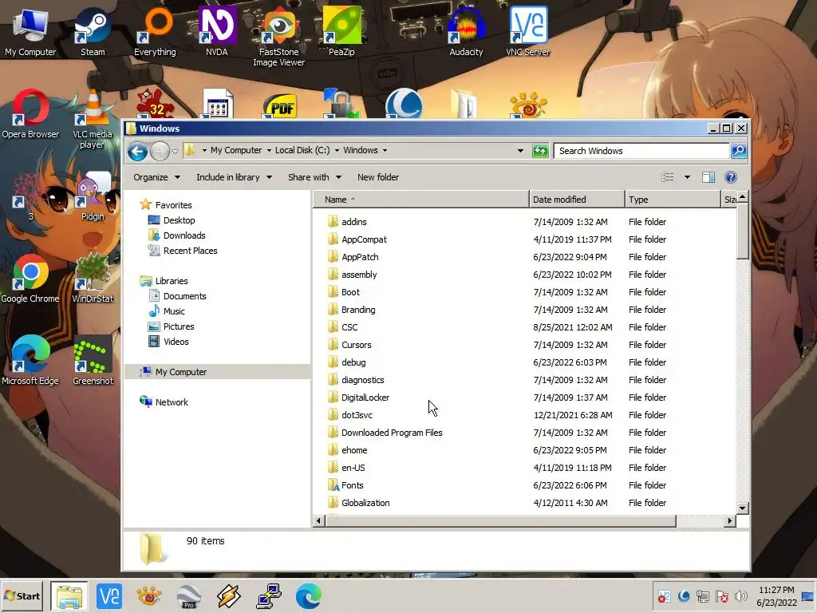Select the Music library
This screenshot has height=613, width=817.
coord(173,311)
